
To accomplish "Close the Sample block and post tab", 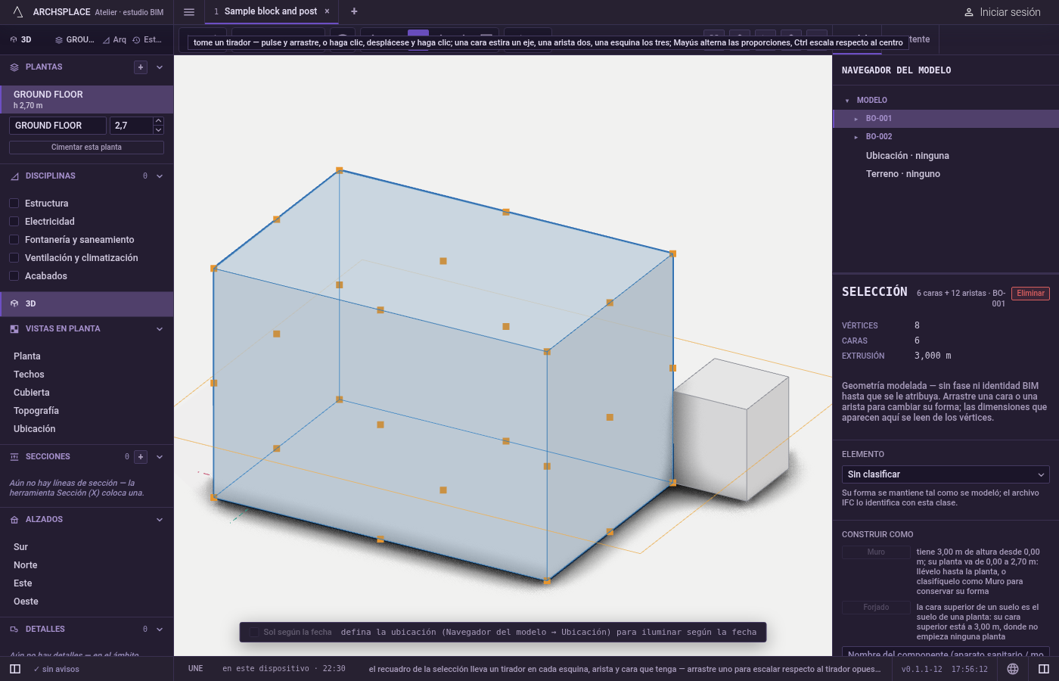I will coord(327,11).
